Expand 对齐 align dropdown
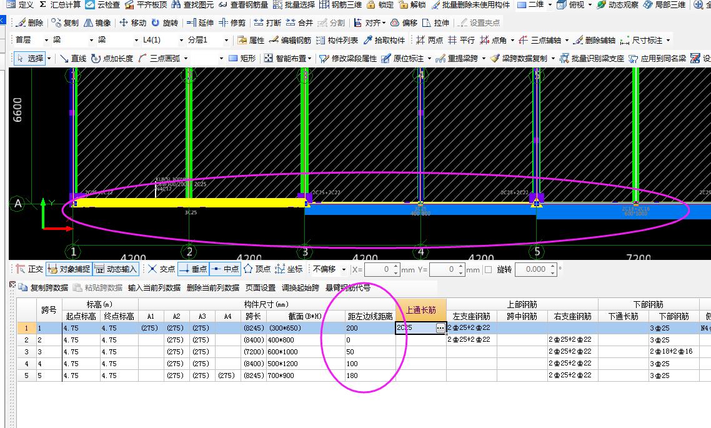 pos(384,22)
